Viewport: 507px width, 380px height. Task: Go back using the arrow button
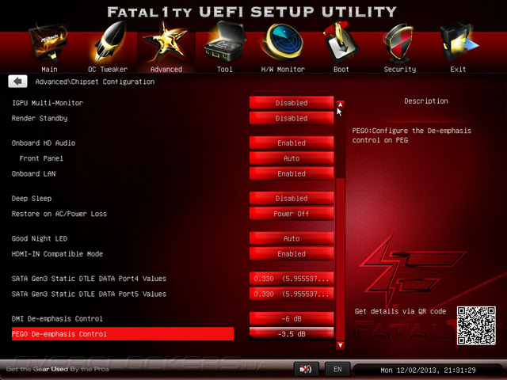[17, 82]
